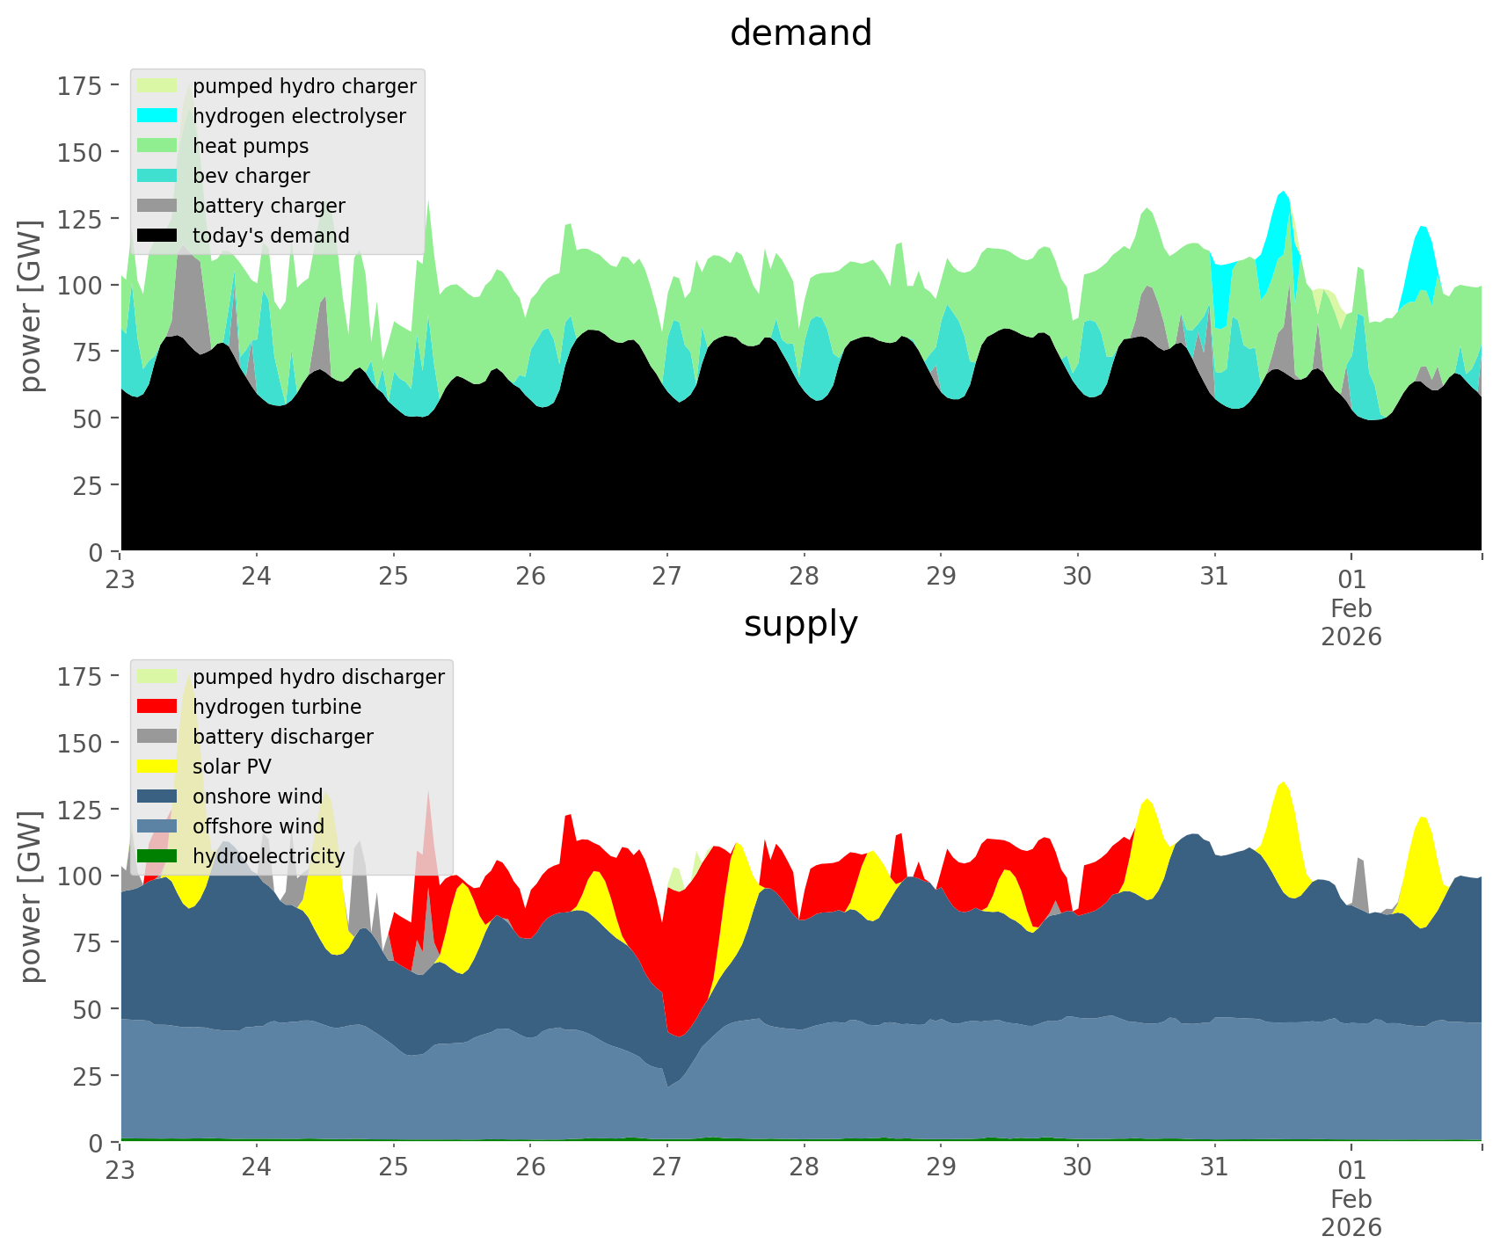Click the onshore wind legend label
The image size is (1500, 1258).
(258, 796)
